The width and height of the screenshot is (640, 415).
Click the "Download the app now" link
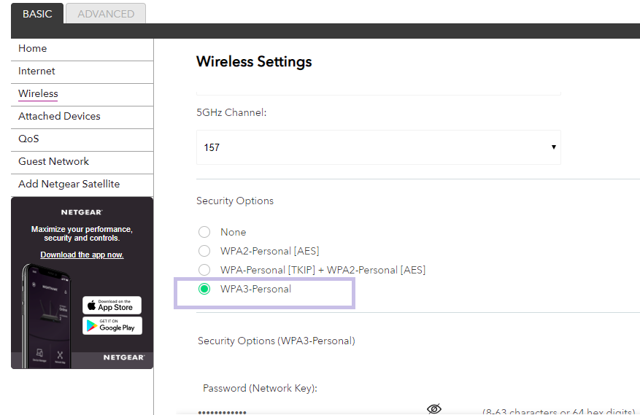pos(82,255)
